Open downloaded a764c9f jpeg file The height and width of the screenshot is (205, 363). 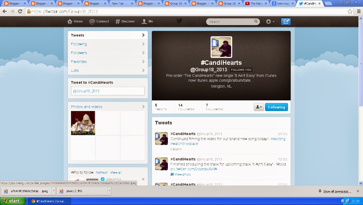26,191
